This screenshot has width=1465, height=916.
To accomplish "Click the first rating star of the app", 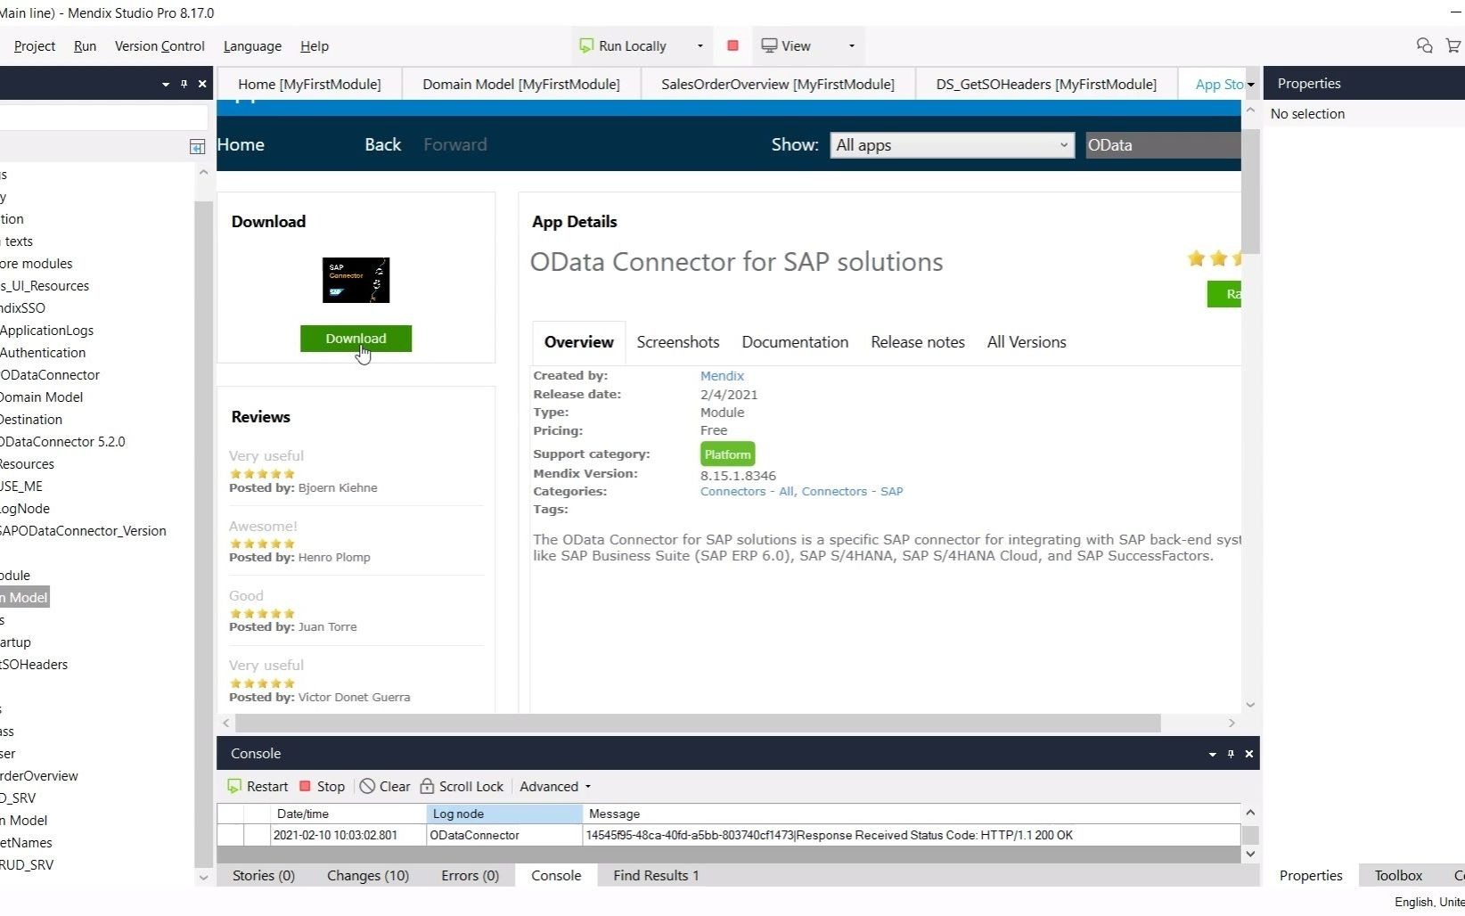I will click(x=1196, y=258).
